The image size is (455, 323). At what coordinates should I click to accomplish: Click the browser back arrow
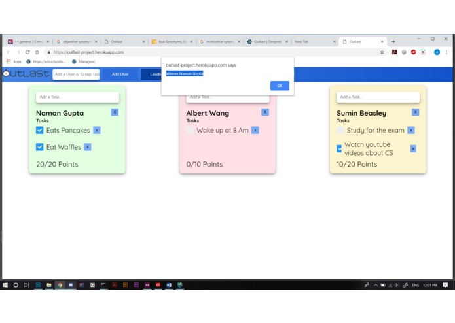click(x=9, y=52)
